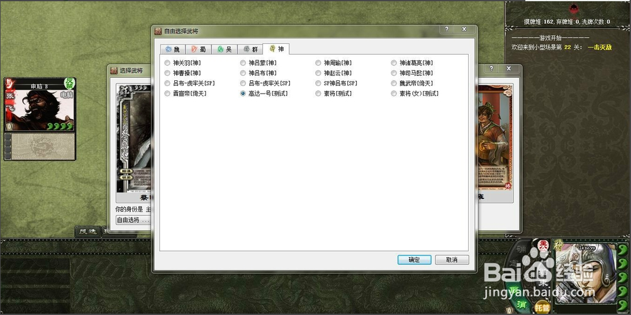Image resolution: width=631 pixels, height=315 pixels.
Task: Select 神司马懿[神] general
Action: pyautogui.click(x=412, y=73)
